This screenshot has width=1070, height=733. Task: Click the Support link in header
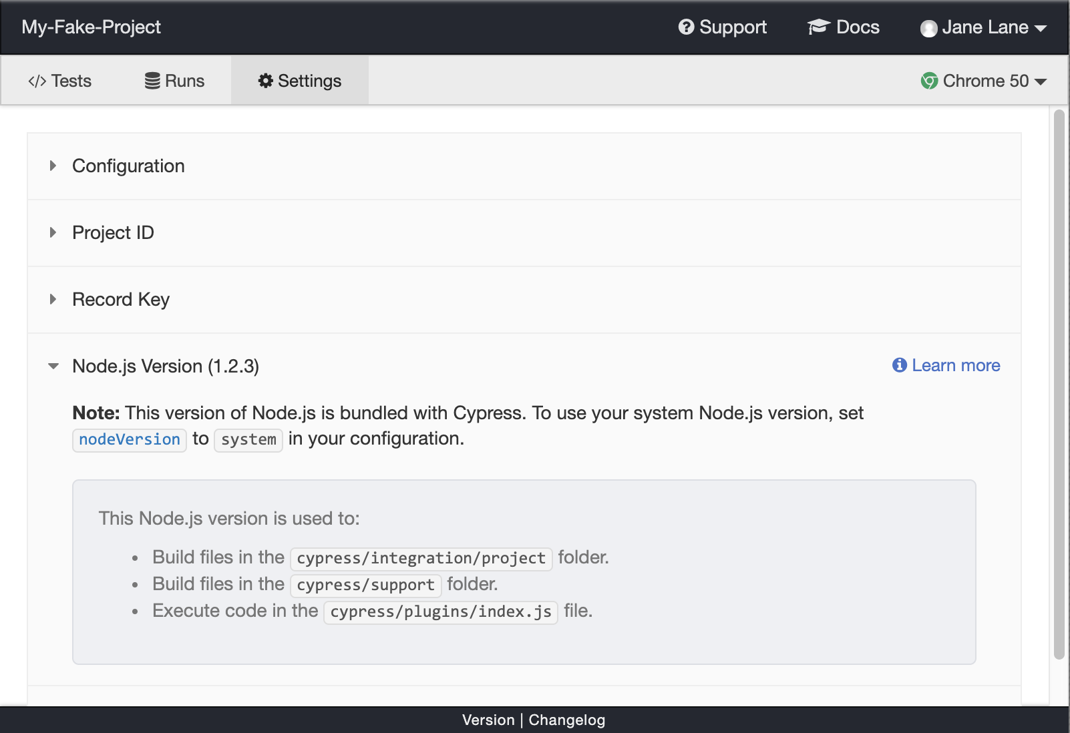tap(723, 27)
